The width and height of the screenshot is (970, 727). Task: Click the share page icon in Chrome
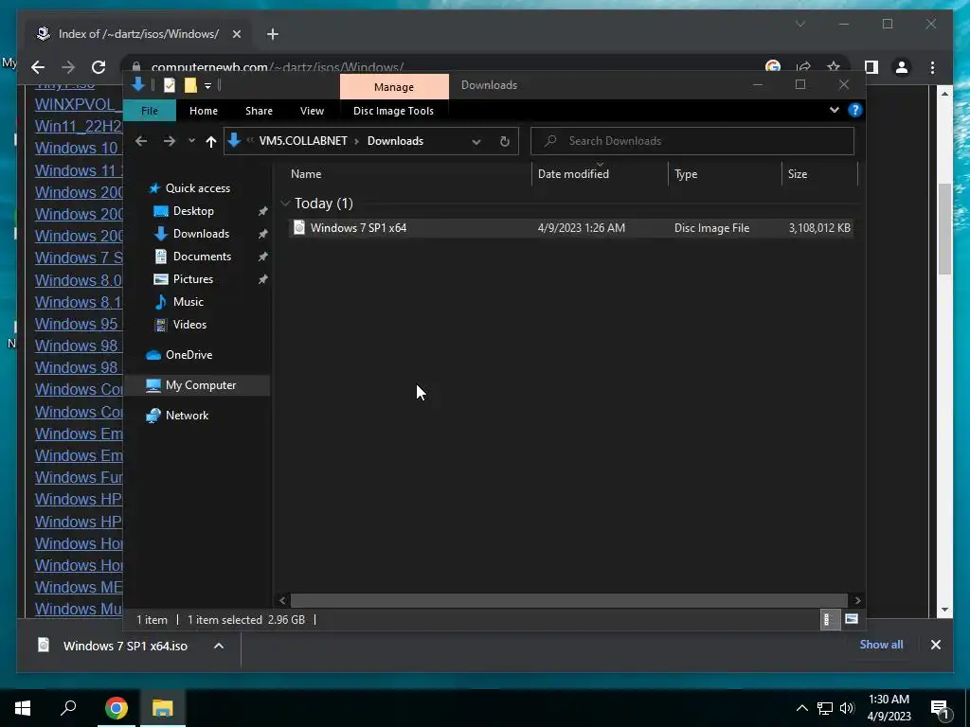[803, 67]
